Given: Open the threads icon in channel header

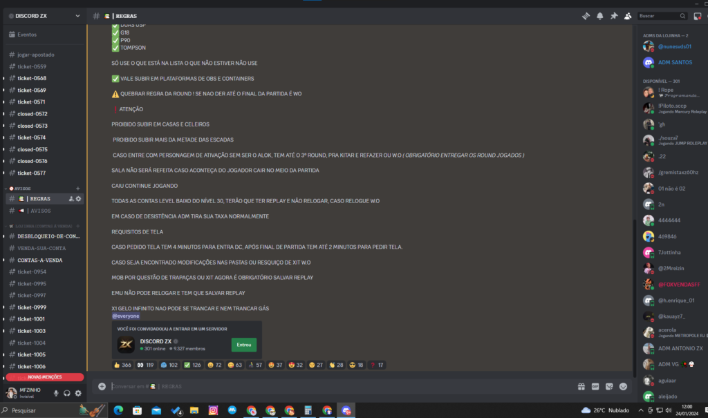Looking at the screenshot, I should click(x=586, y=16).
